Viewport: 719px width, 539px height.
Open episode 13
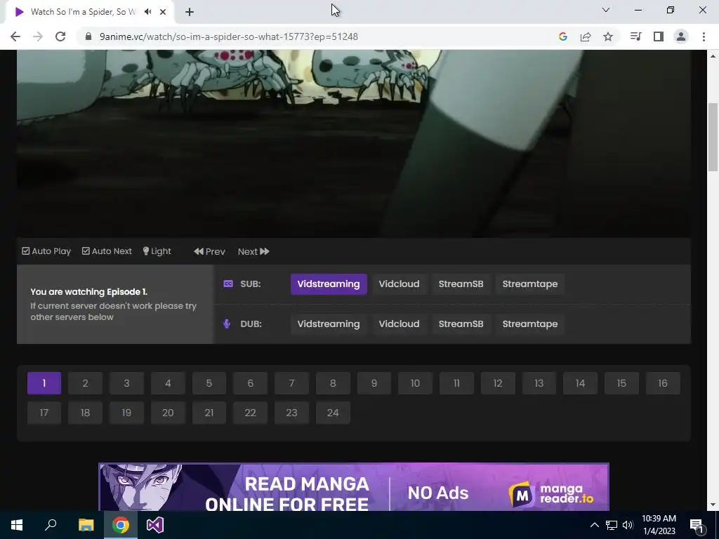pyautogui.click(x=539, y=383)
